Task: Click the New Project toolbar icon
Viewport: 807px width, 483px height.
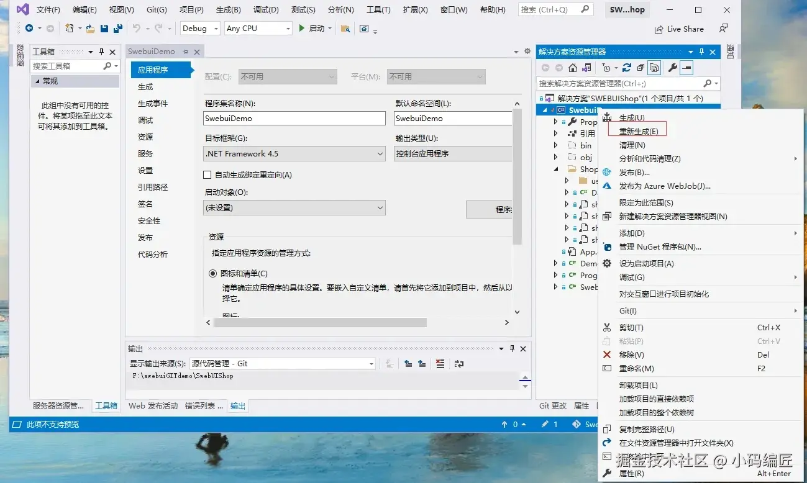Action: pyautogui.click(x=70, y=29)
